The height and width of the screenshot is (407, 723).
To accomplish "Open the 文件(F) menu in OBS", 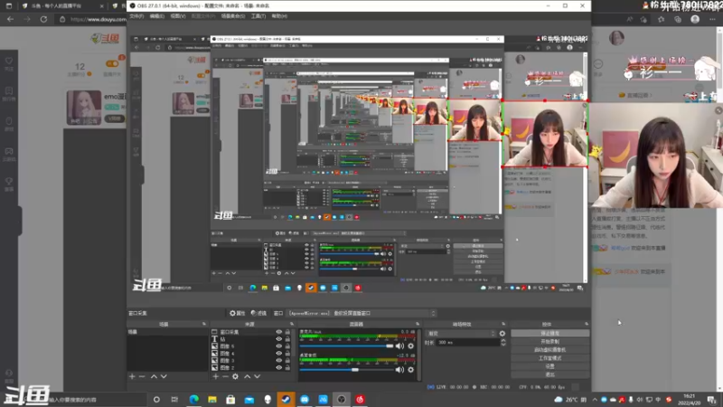I will (x=136, y=16).
